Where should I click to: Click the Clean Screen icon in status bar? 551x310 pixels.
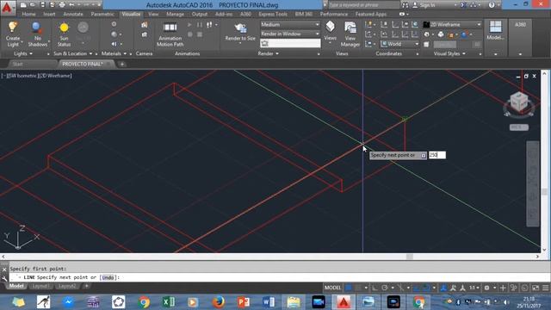[536, 288]
